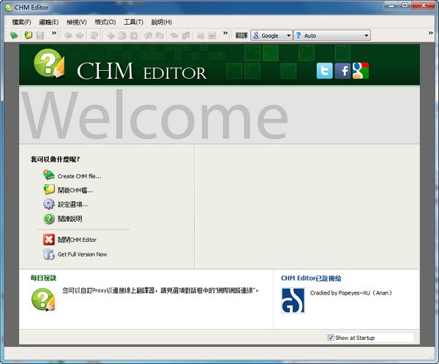Click the 我可以做什麼呢? heading
The image size is (439, 364).
tap(55, 159)
